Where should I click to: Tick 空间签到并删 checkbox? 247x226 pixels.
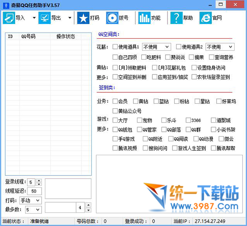coord(115,77)
